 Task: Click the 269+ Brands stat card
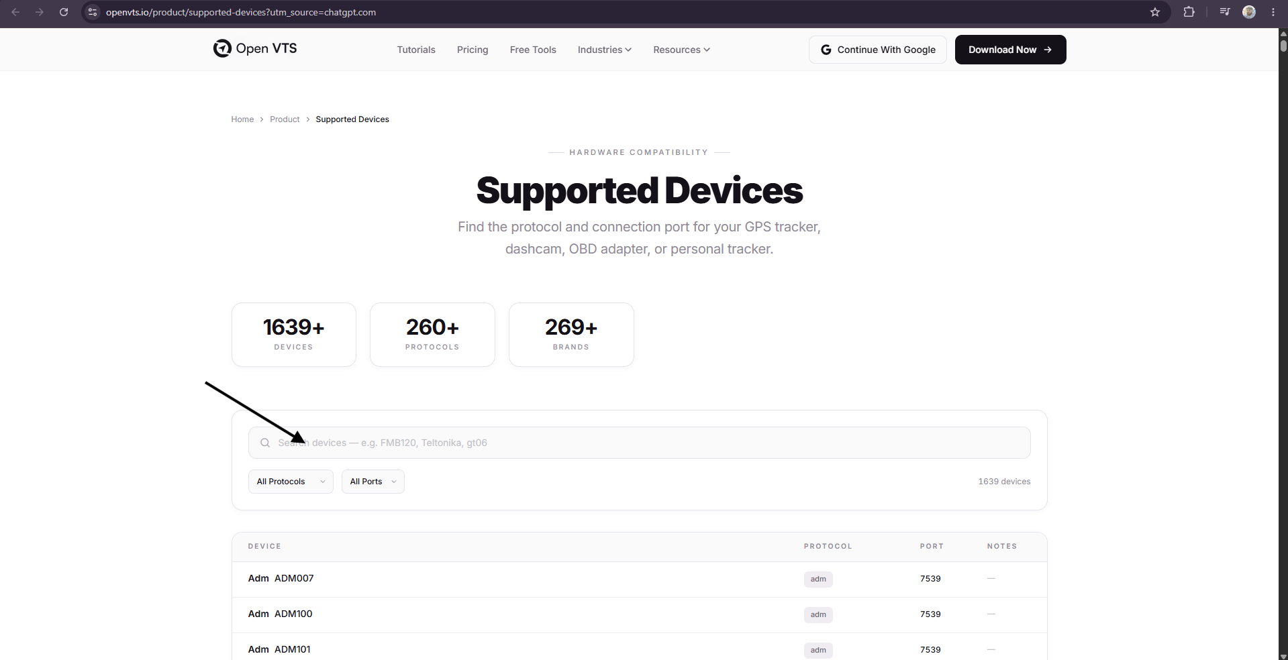(x=571, y=335)
